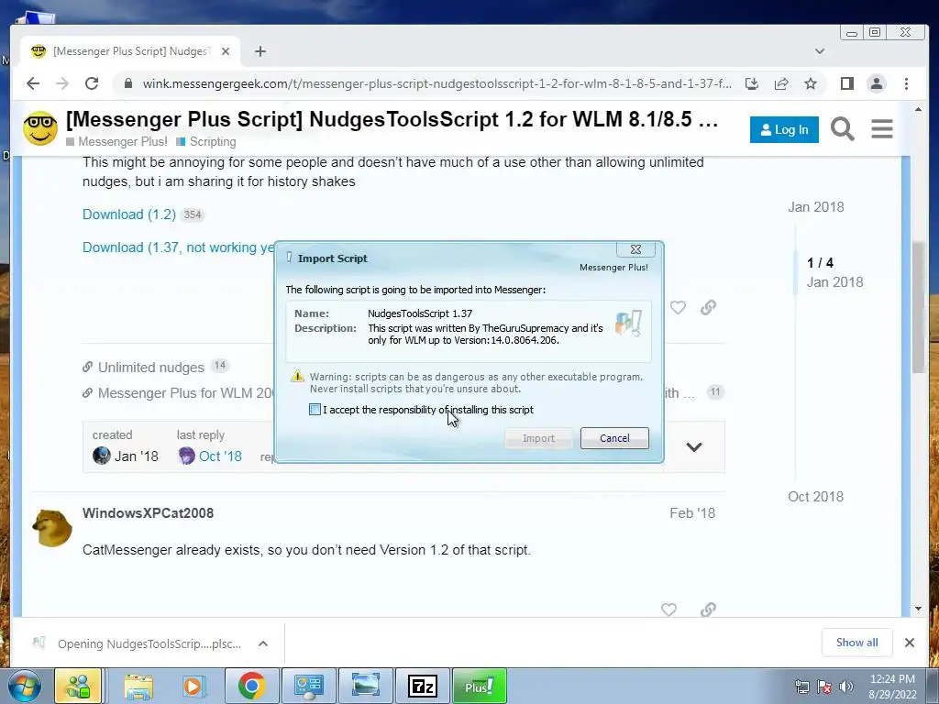Close the Messenger Plus Script tab

pyautogui.click(x=226, y=51)
